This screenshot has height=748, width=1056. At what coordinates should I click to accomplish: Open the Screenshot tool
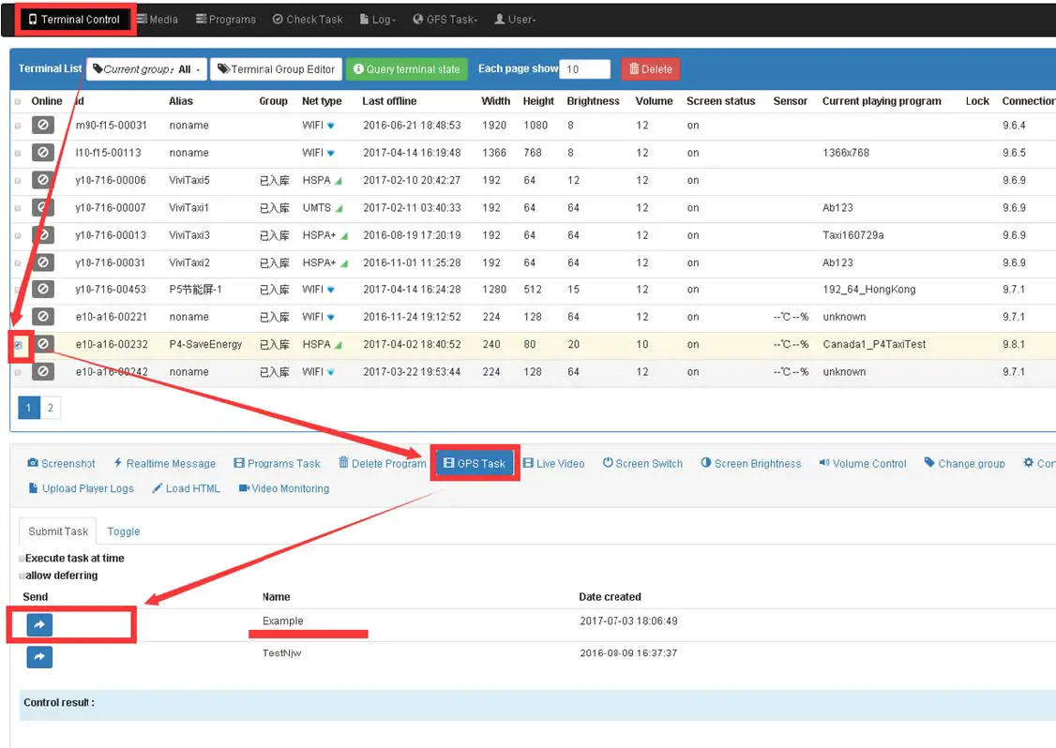click(62, 463)
